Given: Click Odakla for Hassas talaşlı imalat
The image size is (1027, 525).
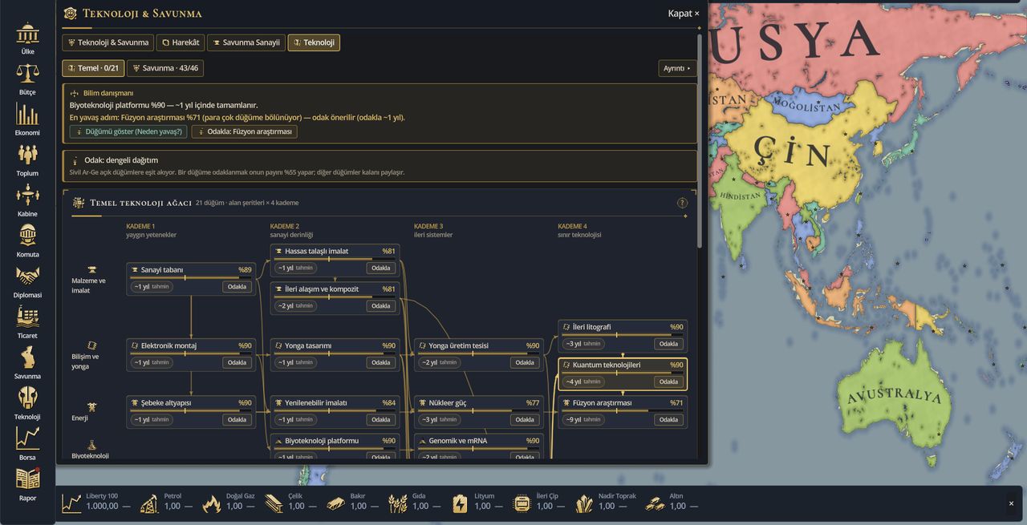Looking at the screenshot, I should tap(381, 268).
